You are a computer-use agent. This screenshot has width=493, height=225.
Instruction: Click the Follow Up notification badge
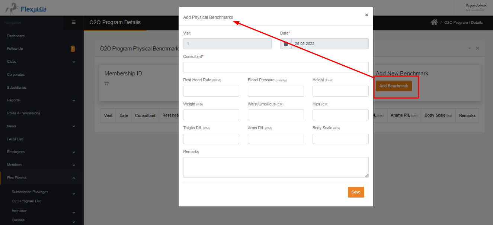pyautogui.click(x=73, y=49)
